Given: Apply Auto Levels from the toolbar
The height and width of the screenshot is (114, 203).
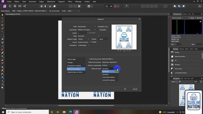Looking at the screenshot, I should [42, 6].
